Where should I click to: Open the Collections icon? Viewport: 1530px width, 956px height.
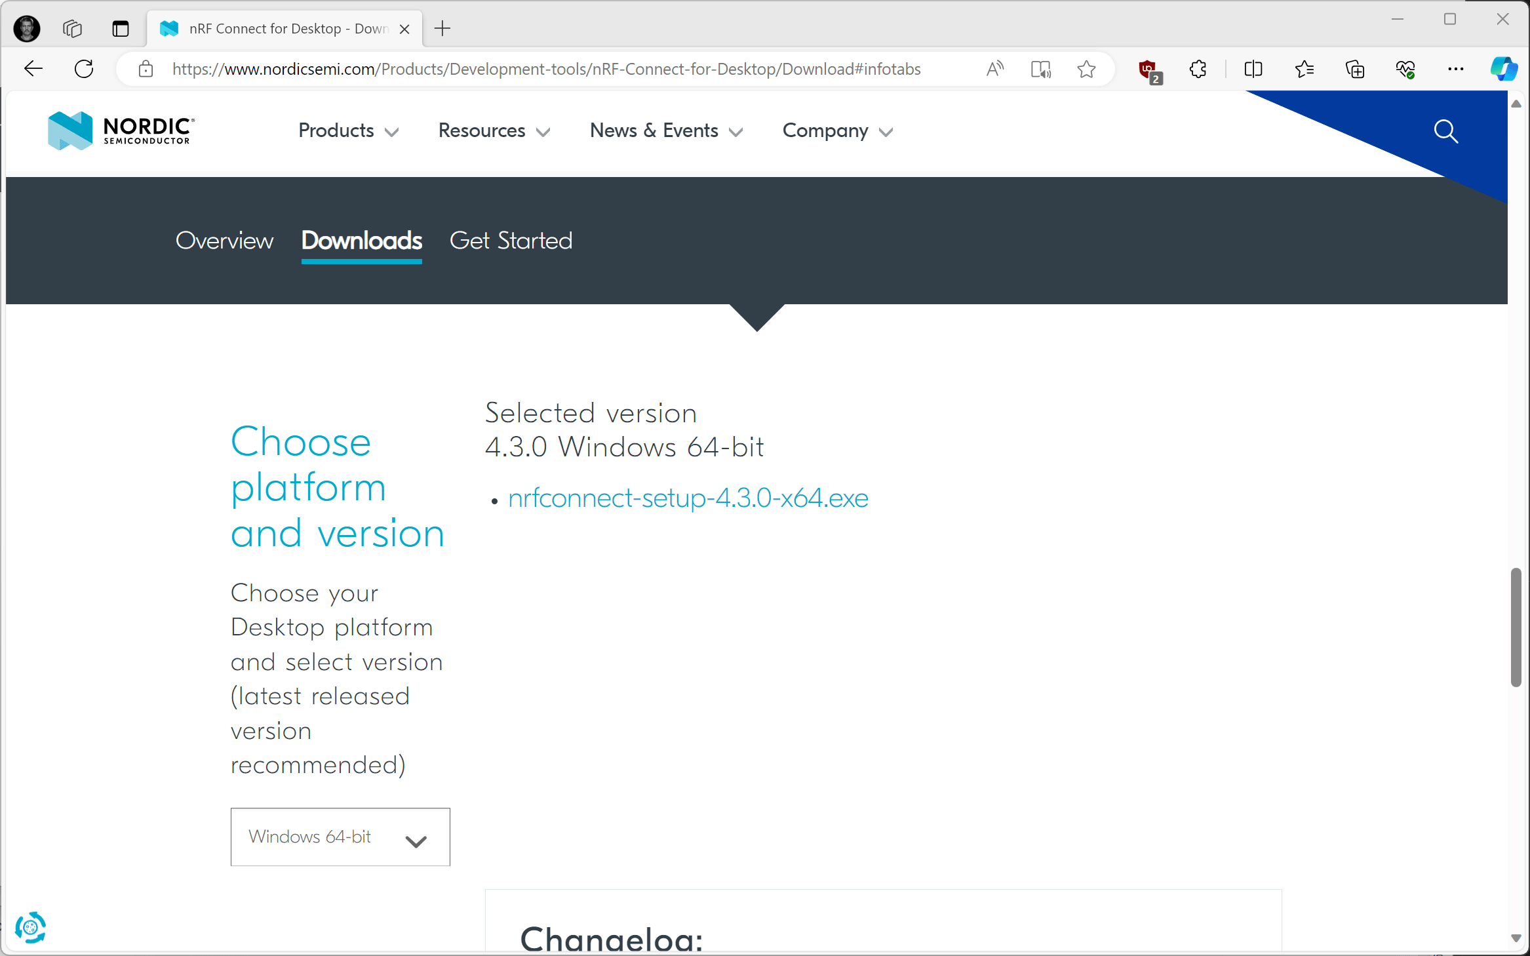pos(1354,69)
